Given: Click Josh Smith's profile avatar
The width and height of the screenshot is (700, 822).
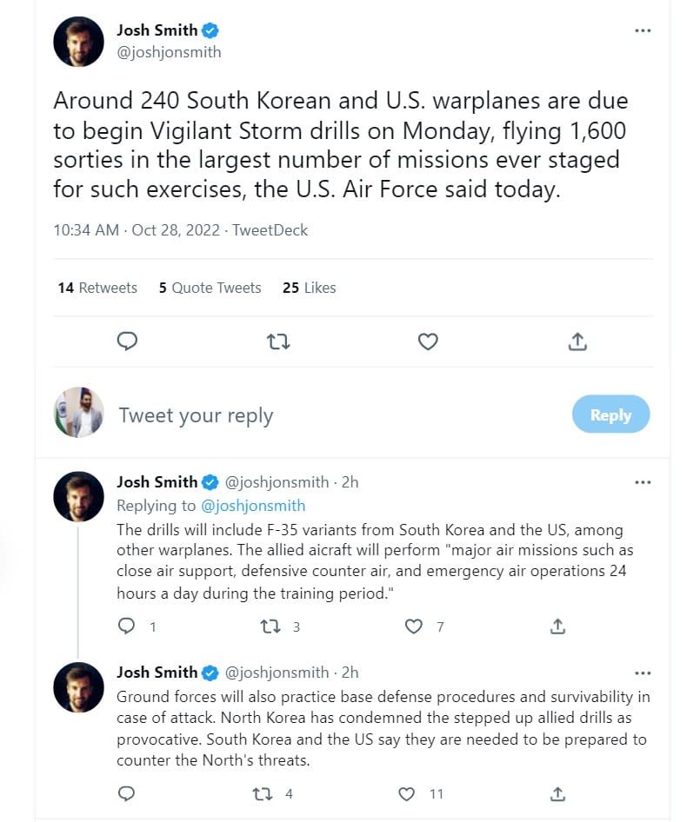Looking at the screenshot, I should click(x=78, y=41).
